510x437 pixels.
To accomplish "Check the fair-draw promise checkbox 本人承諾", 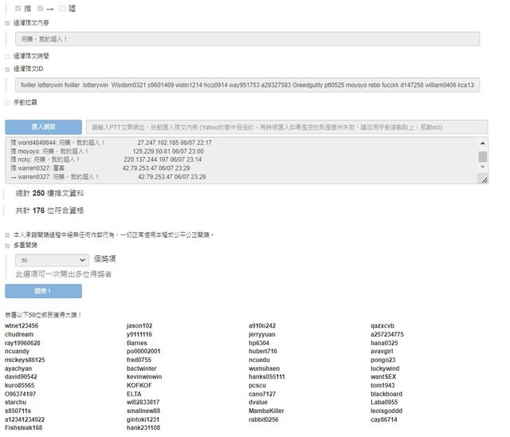I will (8, 235).
